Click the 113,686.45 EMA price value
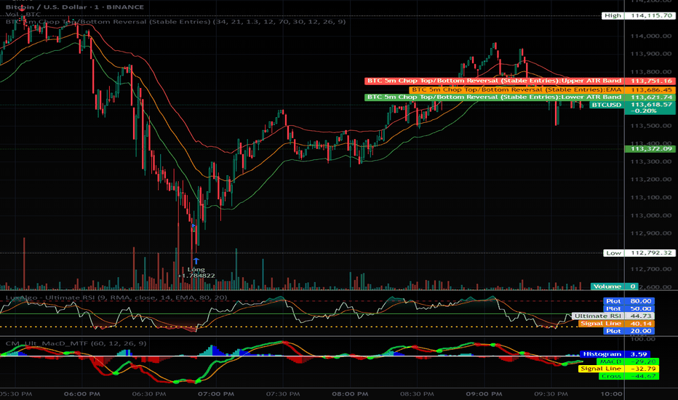Screen dimensions: 678x400 click(x=651, y=90)
